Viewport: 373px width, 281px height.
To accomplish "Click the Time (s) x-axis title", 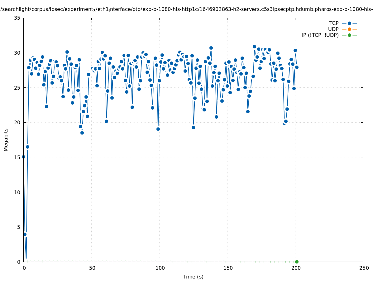I will pyautogui.click(x=193, y=277).
